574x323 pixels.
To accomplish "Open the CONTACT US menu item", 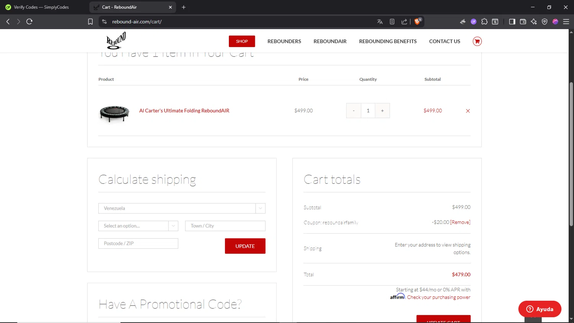I will point(445,41).
